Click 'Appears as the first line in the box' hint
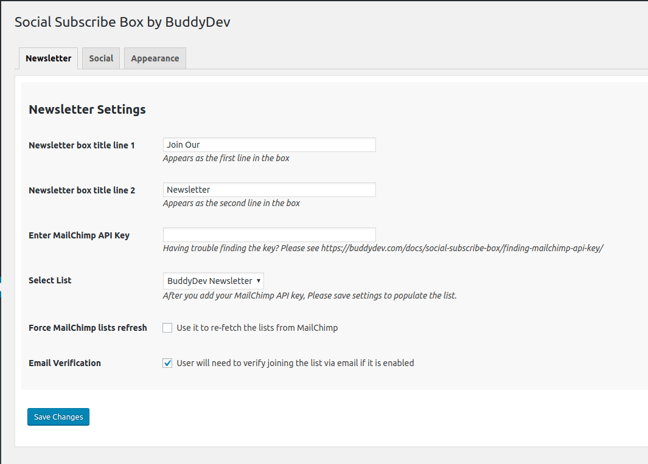This screenshot has height=464, width=648. [x=226, y=158]
